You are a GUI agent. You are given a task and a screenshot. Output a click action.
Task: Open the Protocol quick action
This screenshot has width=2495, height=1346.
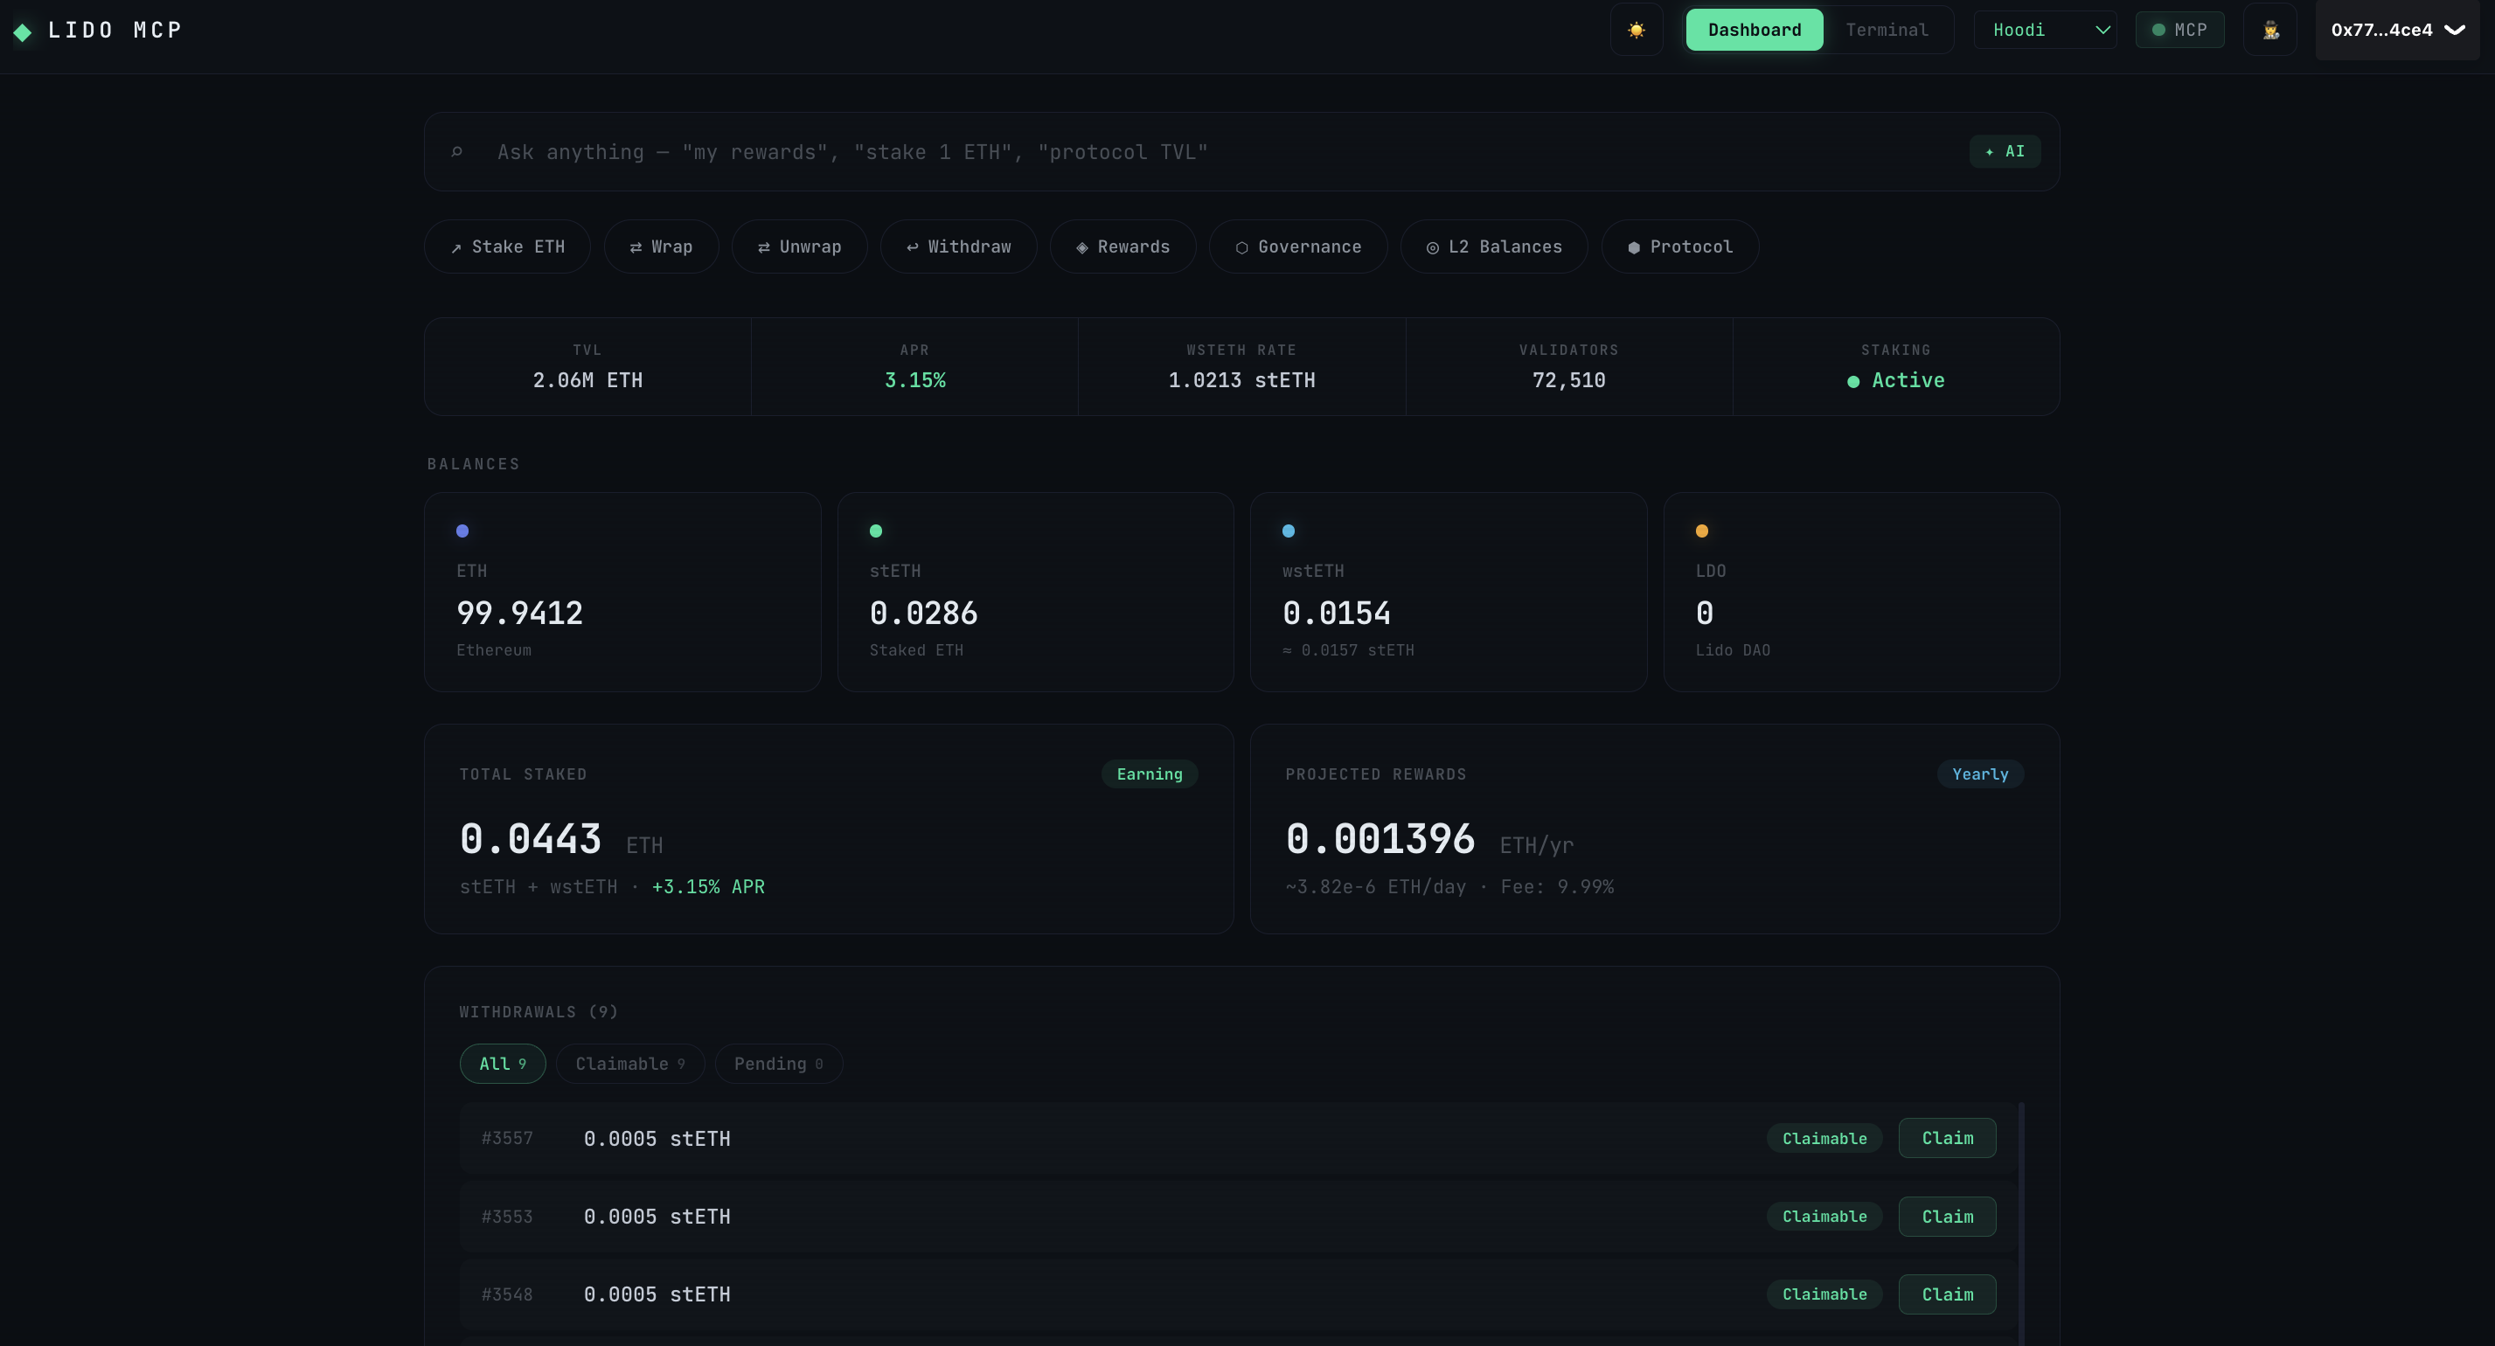point(1679,247)
